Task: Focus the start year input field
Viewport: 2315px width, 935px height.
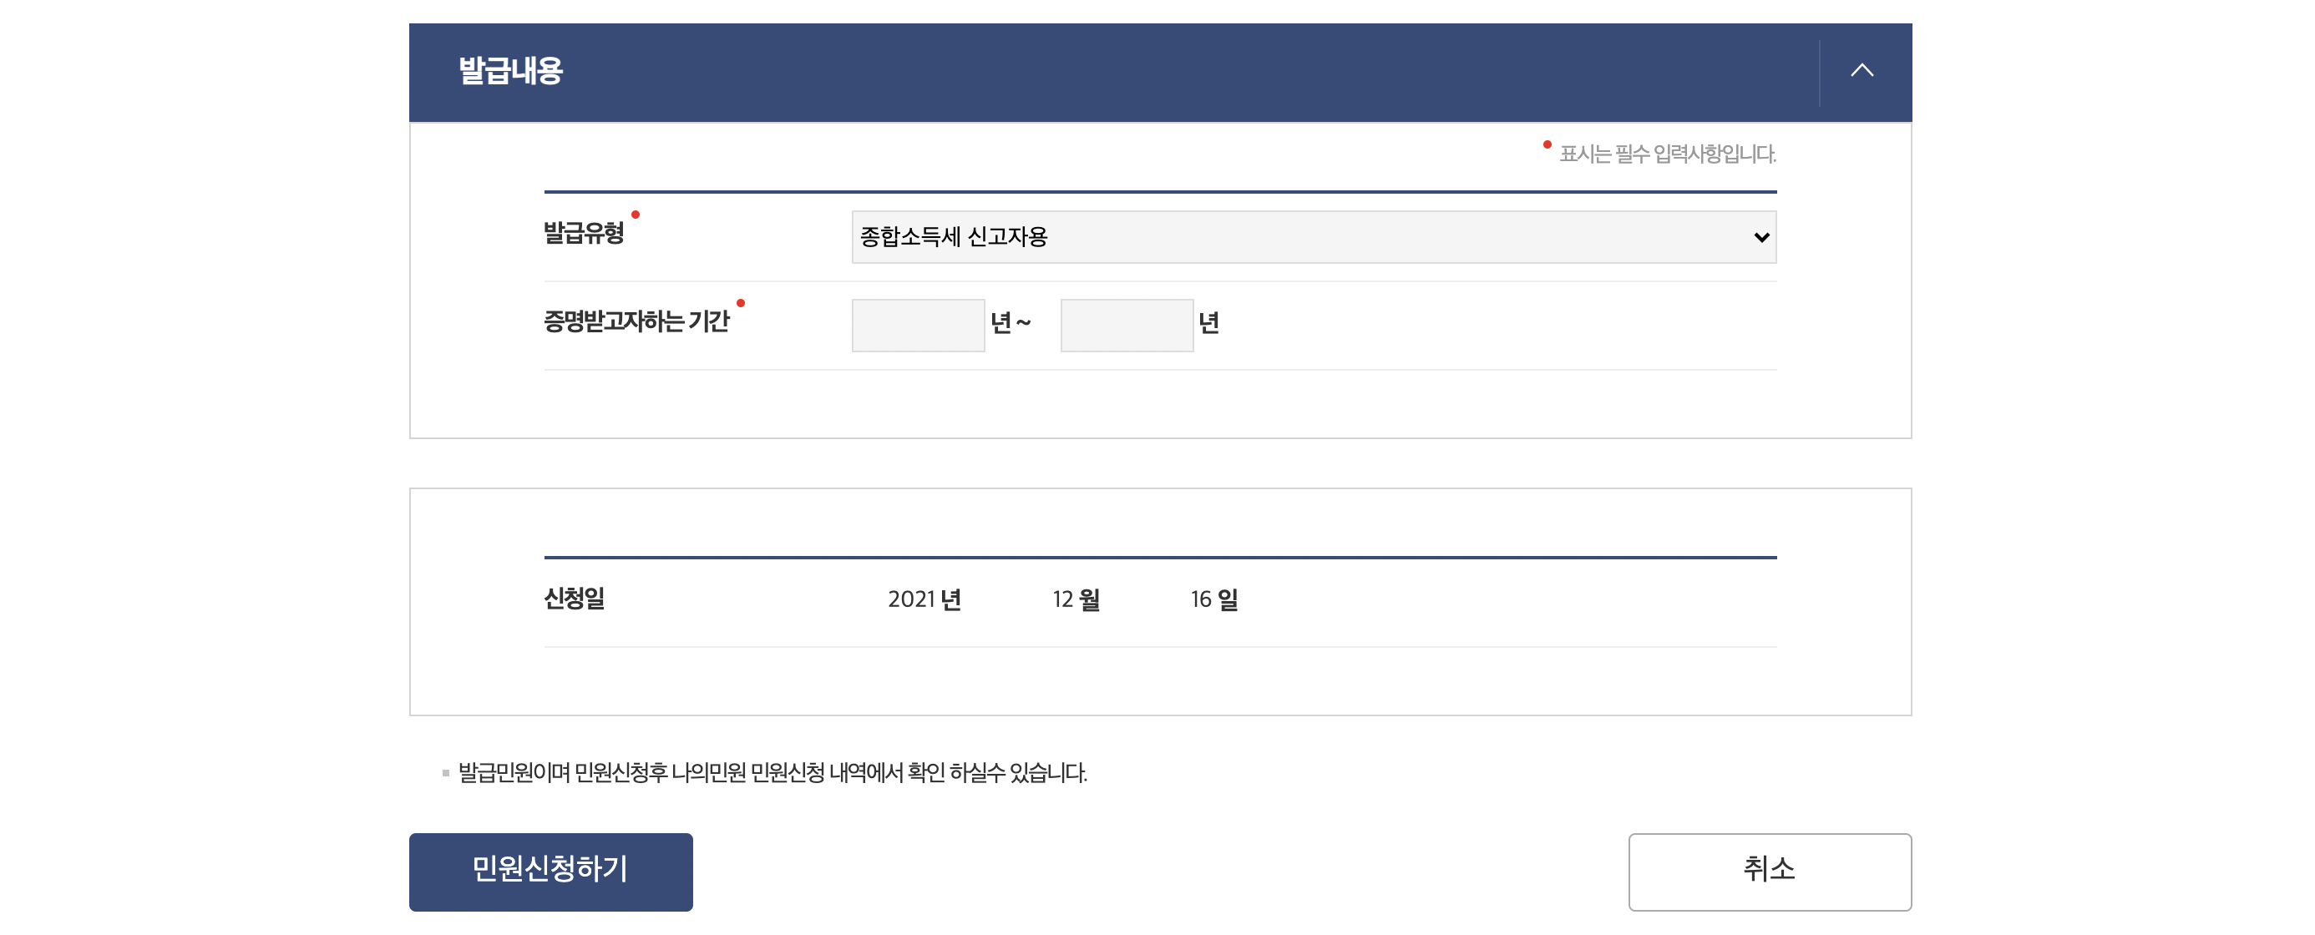Action: point(918,325)
